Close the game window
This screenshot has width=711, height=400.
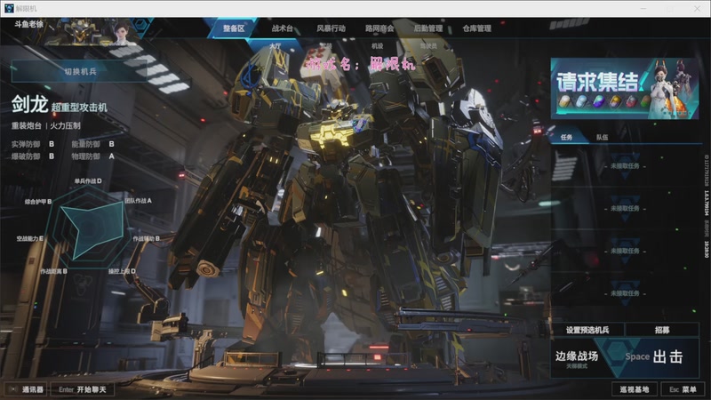pos(697,8)
